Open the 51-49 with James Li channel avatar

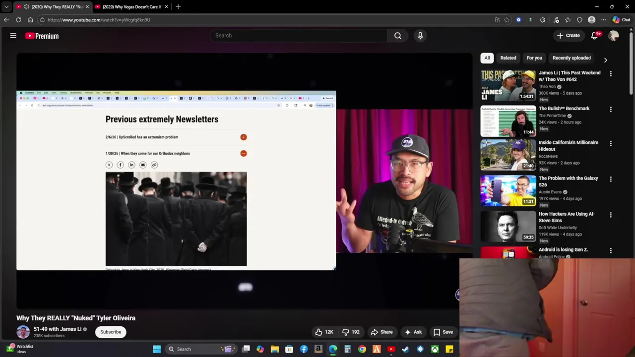(x=23, y=332)
